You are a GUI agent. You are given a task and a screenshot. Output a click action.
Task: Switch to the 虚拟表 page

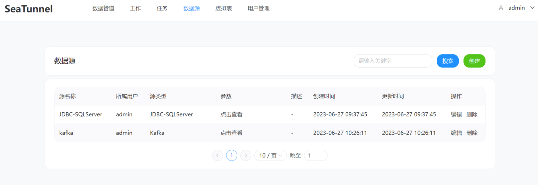(x=223, y=8)
